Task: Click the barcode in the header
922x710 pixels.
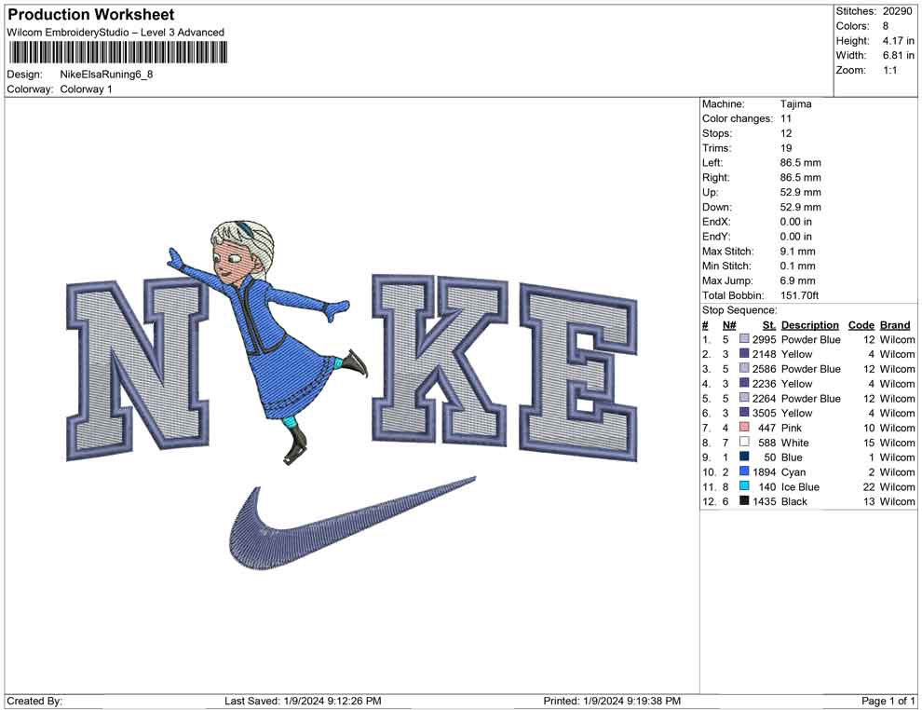Action: pos(118,53)
